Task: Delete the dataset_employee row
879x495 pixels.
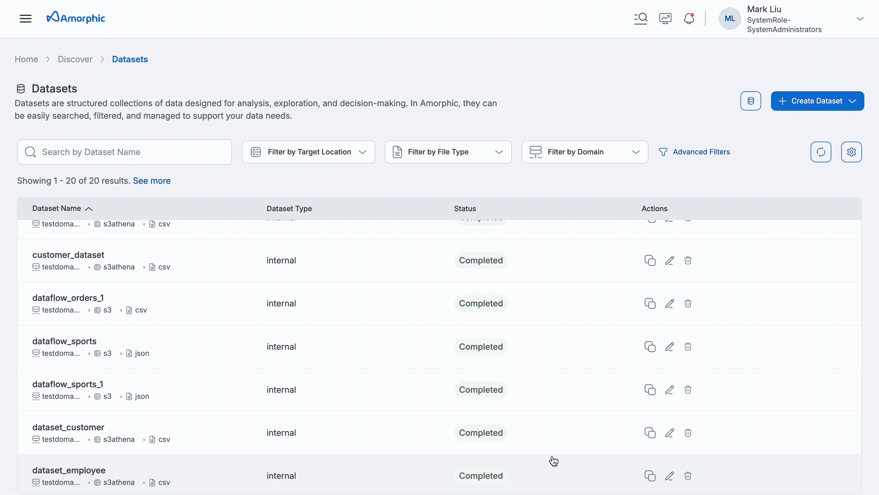Action: pos(688,476)
